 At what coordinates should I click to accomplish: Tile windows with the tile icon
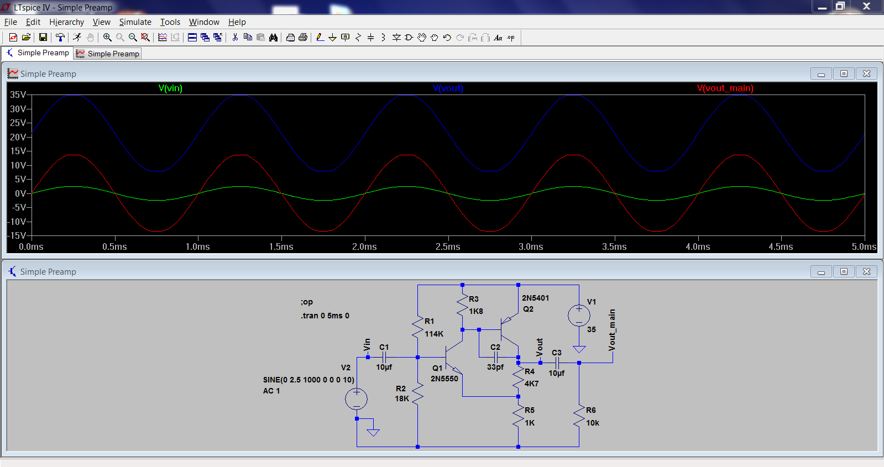(192, 37)
